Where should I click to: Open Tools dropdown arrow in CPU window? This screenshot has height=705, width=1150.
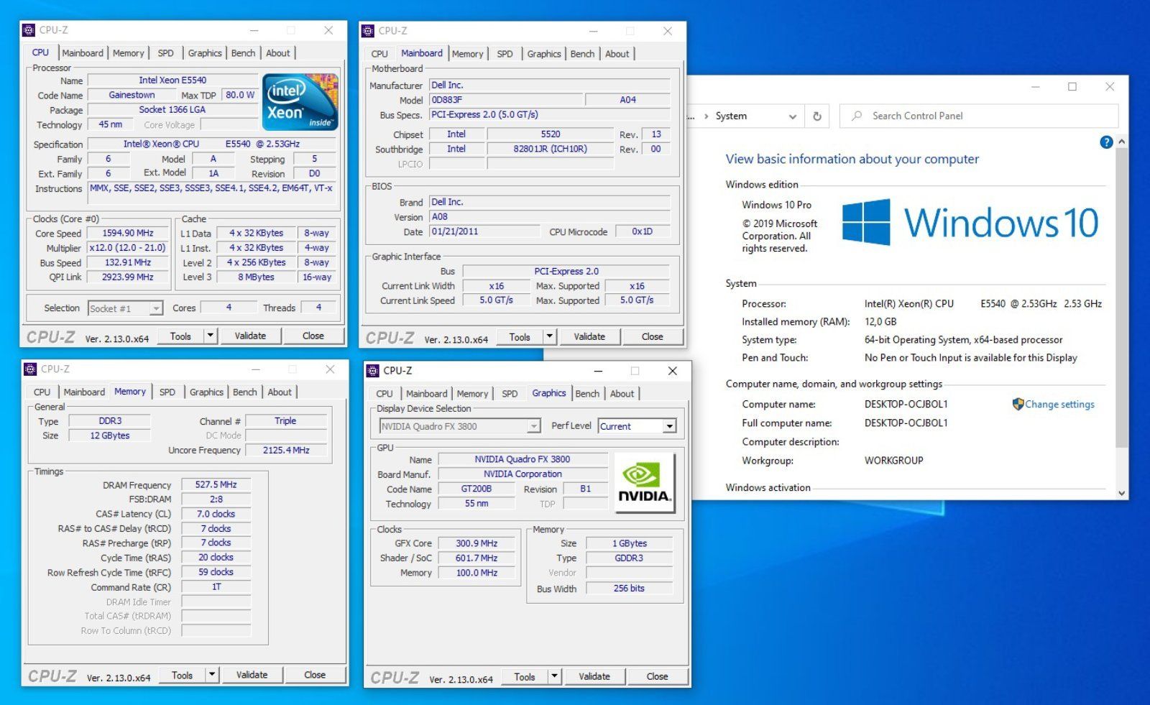[211, 336]
